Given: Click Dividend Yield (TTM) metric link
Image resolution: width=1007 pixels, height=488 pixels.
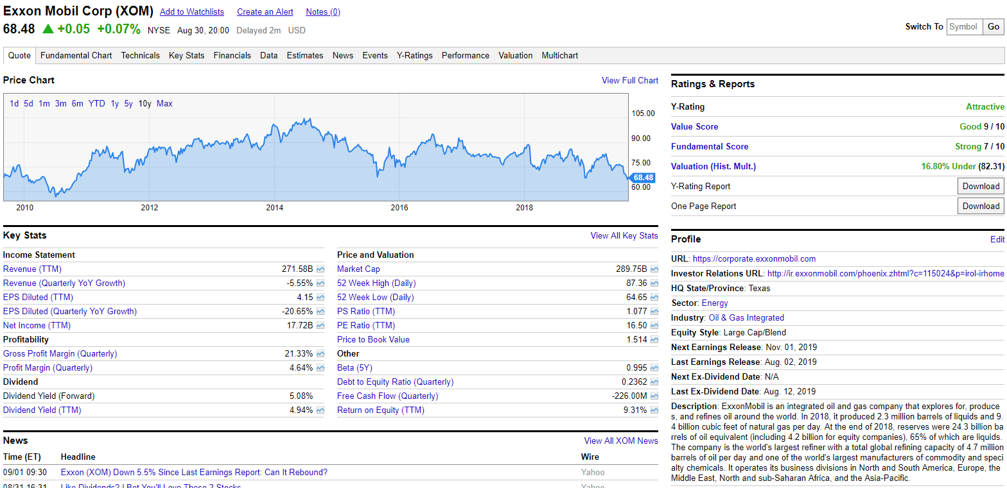Looking at the screenshot, I should (x=42, y=410).
